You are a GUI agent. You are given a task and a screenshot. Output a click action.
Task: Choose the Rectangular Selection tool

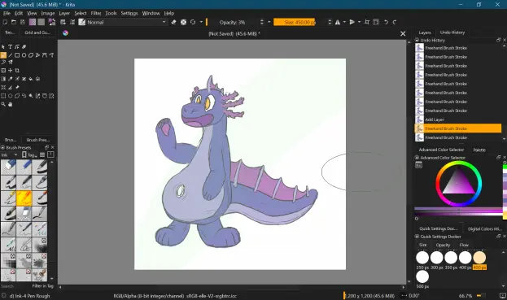click(3, 96)
